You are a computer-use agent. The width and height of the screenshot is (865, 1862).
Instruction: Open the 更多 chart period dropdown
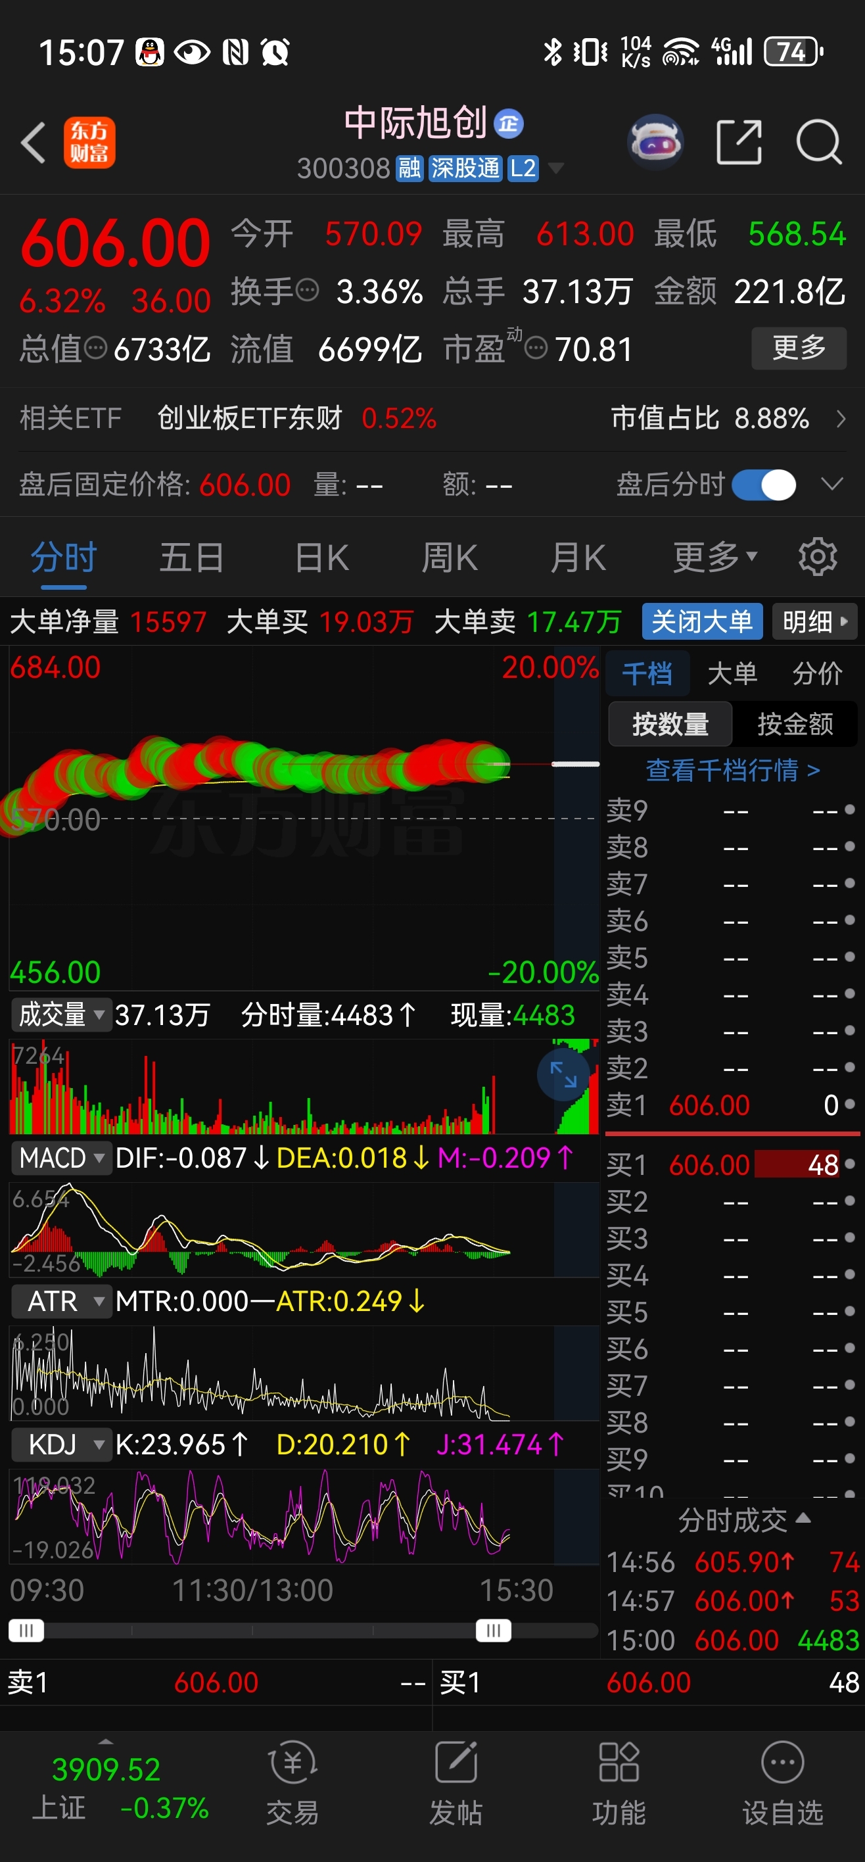point(715,558)
